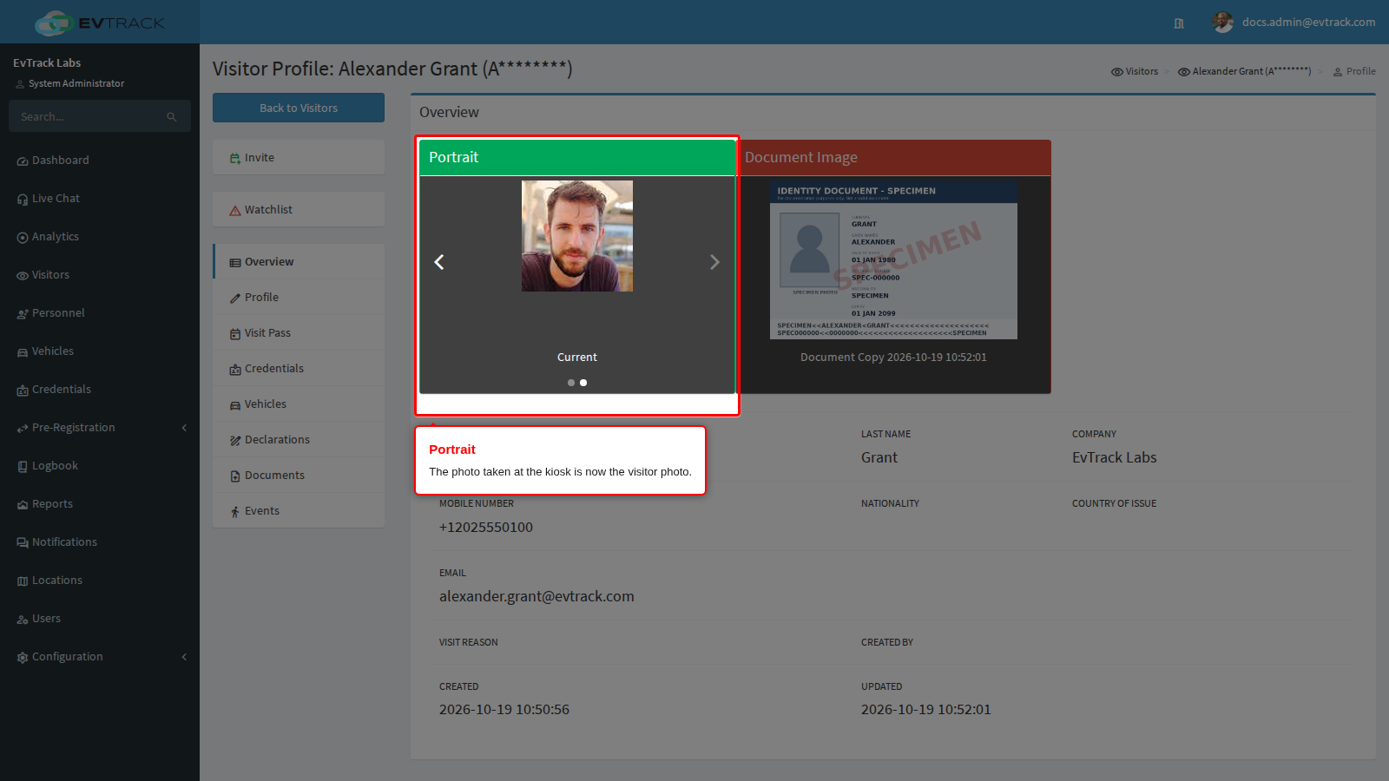Open the Credentials tab in profile menu
Screen dimensions: 1389x781
(299, 369)
